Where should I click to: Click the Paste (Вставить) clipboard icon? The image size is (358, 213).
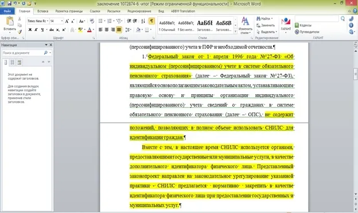10,21
